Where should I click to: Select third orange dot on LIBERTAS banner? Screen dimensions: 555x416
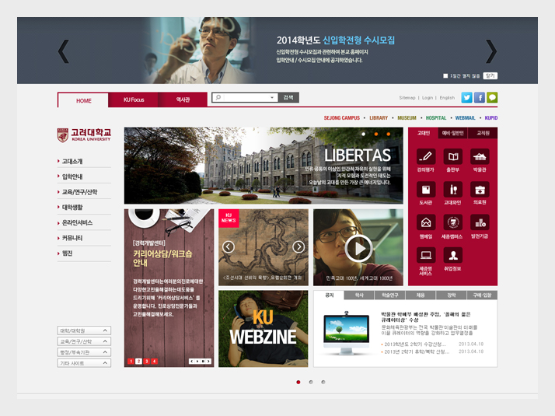(x=389, y=135)
